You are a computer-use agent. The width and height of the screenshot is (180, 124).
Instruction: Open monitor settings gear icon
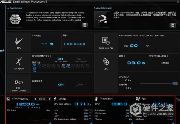[178, 100]
